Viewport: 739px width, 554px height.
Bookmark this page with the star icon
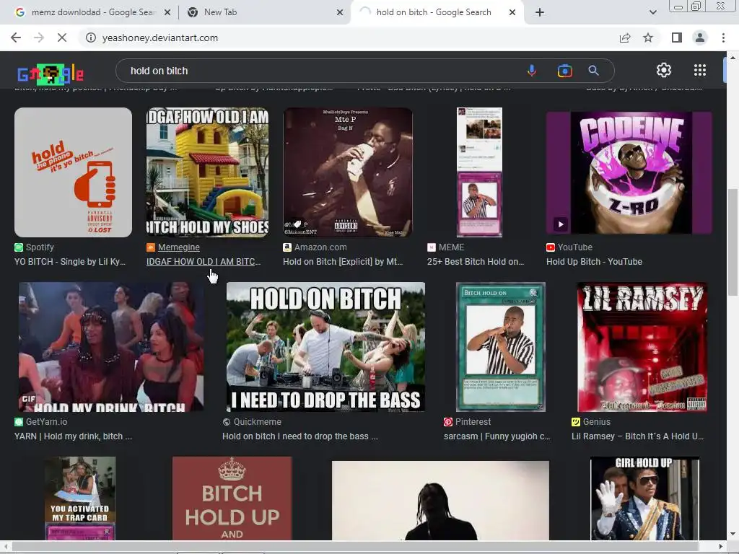click(x=648, y=38)
